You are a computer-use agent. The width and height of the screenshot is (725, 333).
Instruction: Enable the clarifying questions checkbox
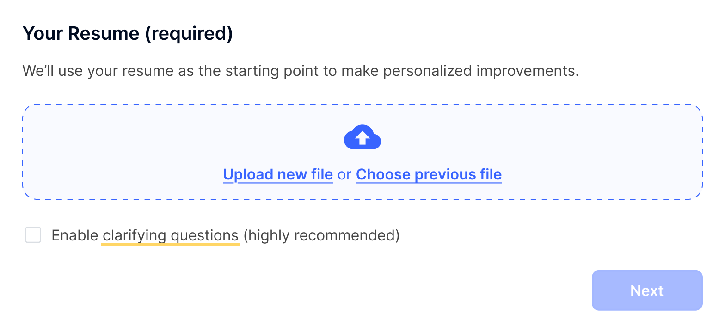[33, 235]
